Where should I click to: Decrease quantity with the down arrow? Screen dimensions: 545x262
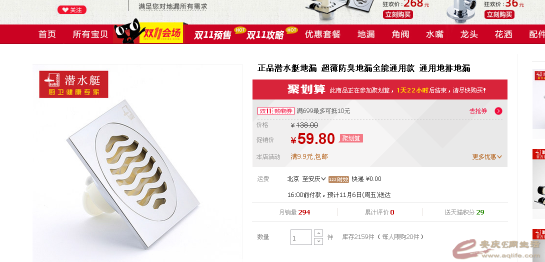pos(318,241)
